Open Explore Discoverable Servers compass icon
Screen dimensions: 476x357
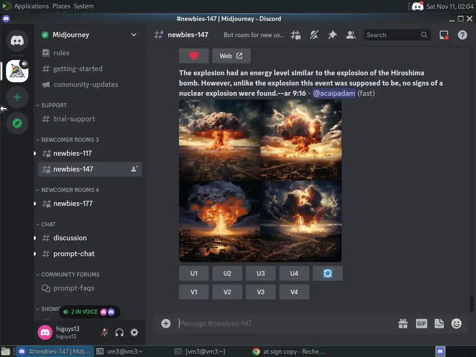(17, 123)
